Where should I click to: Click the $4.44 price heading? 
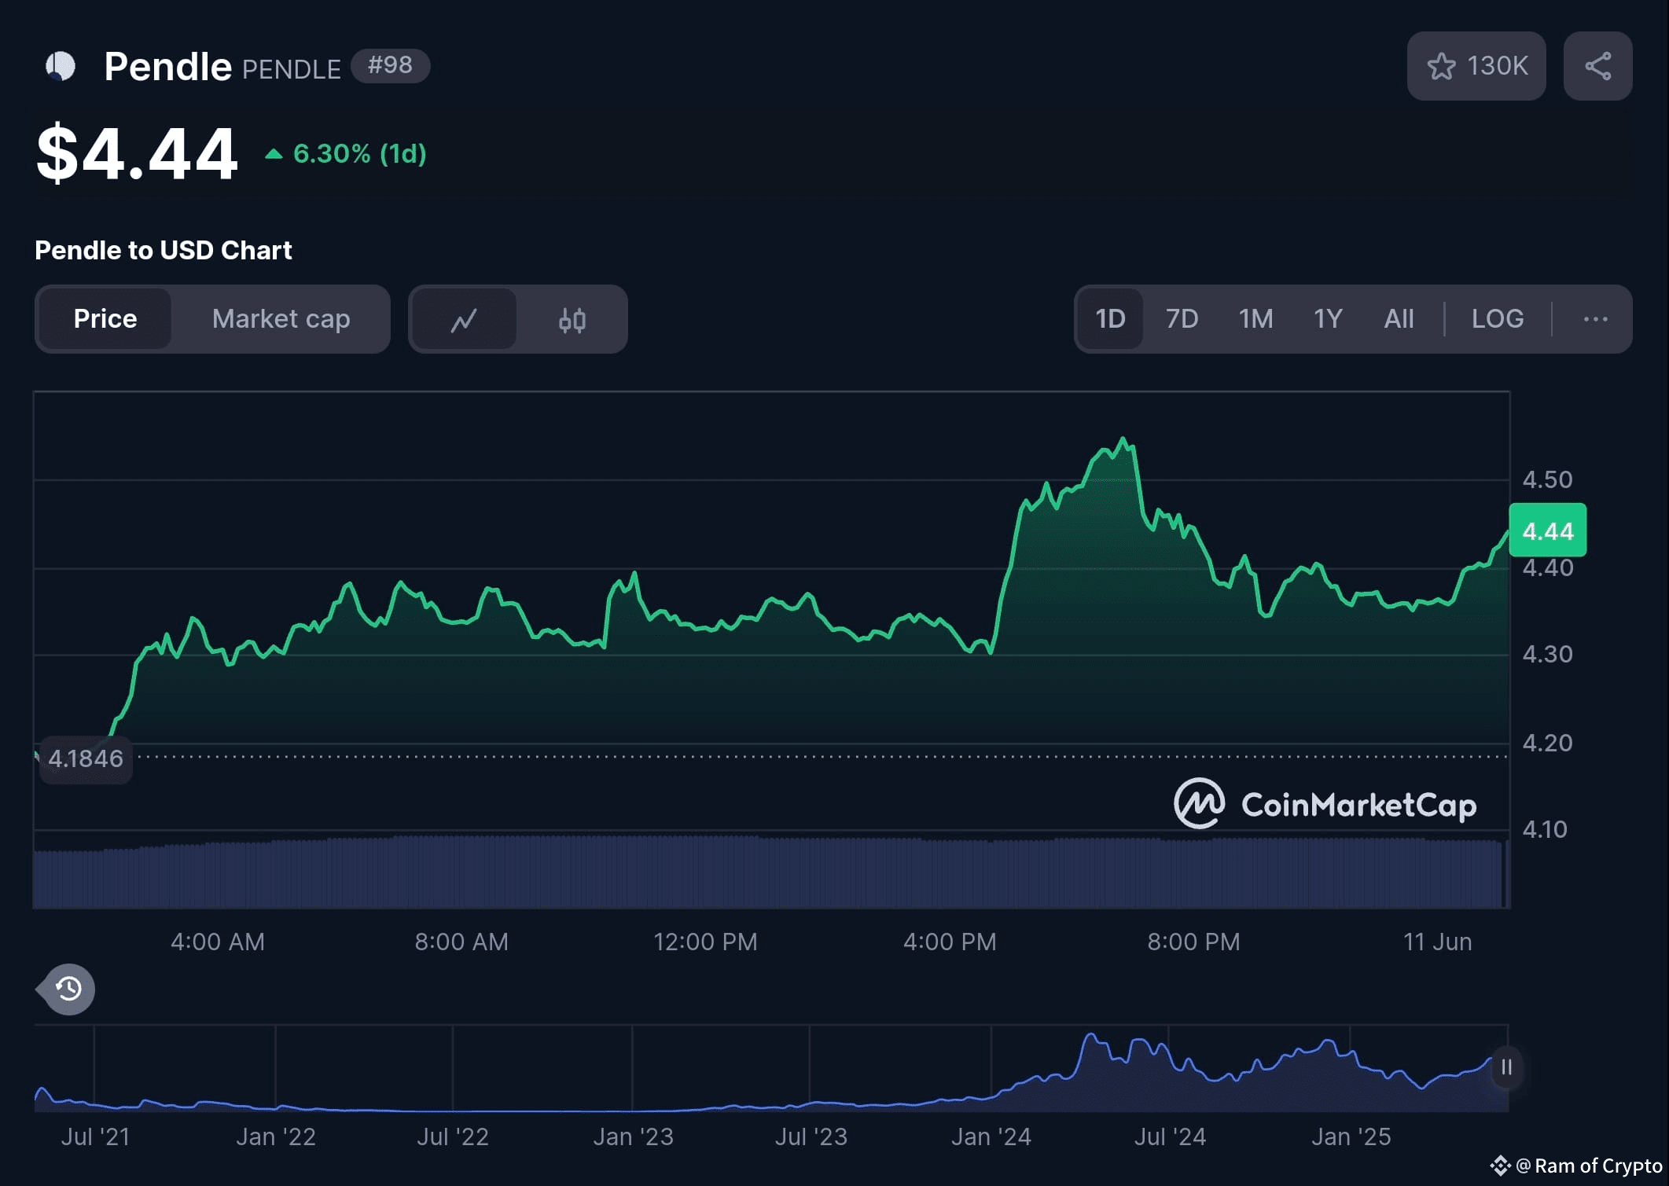pos(137,153)
